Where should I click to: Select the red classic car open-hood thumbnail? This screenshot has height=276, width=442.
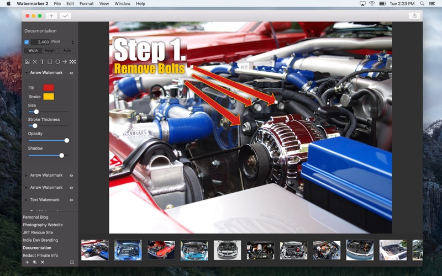click(161, 250)
